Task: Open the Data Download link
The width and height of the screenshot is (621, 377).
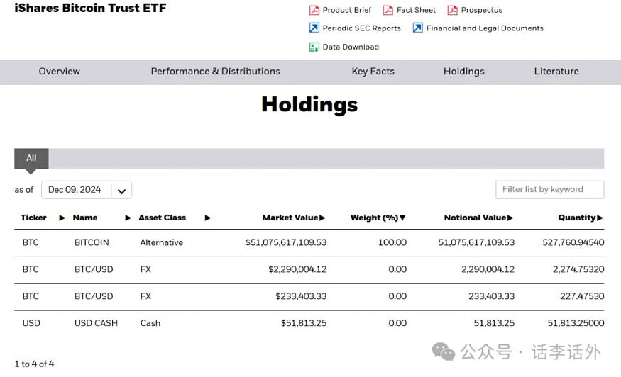Action: pyautogui.click(x=351, y=47)
